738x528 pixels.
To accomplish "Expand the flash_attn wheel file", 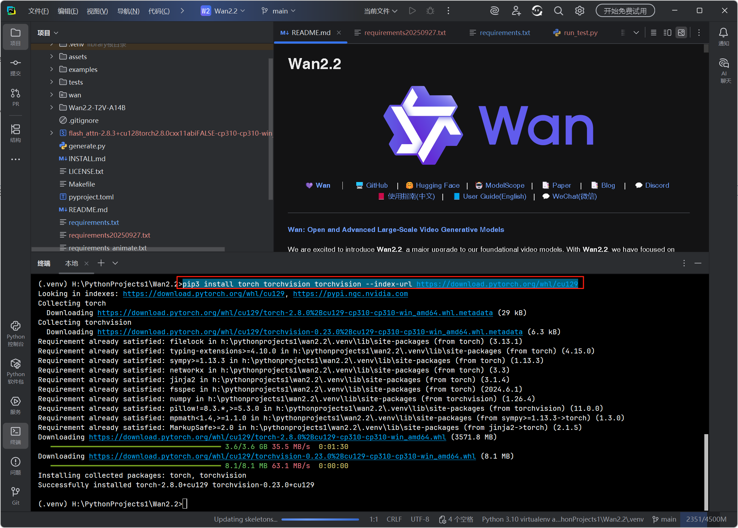I will [52, 133].
